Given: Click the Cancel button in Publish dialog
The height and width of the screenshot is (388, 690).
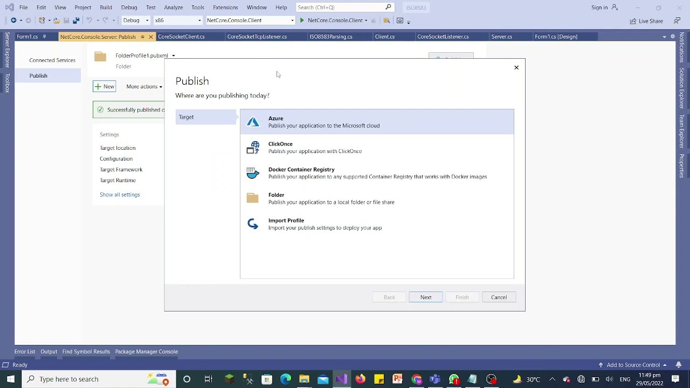Looking at the screenshot, I should coord(499,297).
